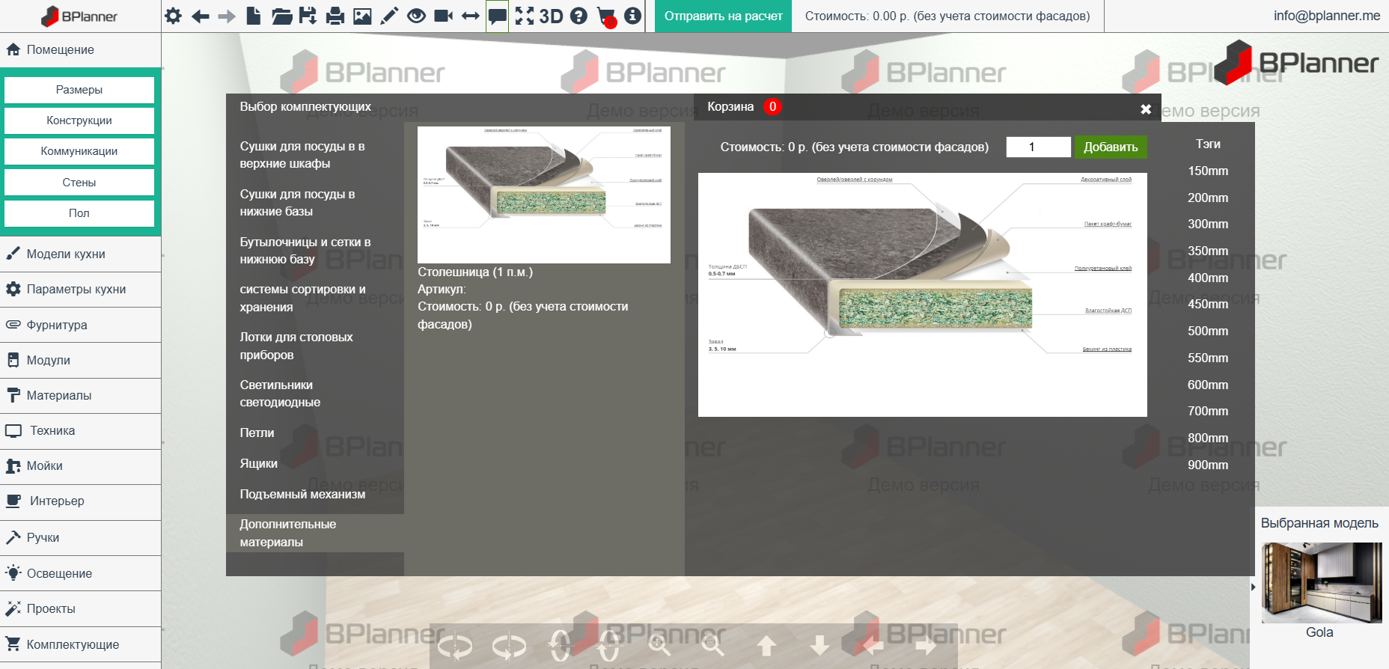
Task: Show info with the circled i icon
Action: point(632,16)
